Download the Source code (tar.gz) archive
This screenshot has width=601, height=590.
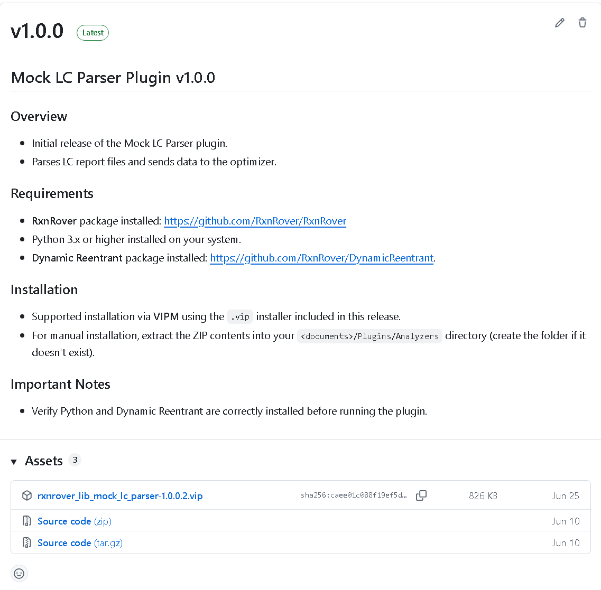tap(64, 542)
